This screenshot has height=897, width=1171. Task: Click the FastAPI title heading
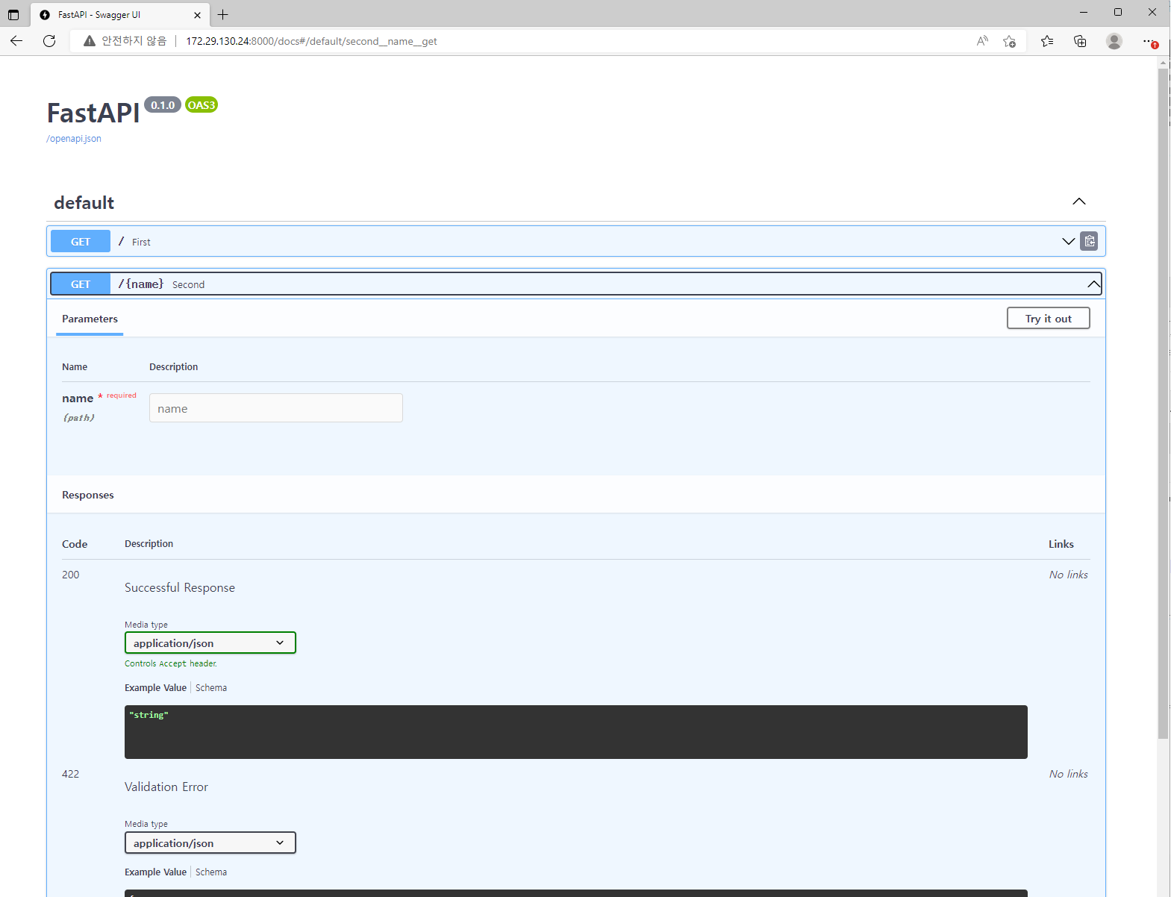pyautogui.click(x=93, y=113)
